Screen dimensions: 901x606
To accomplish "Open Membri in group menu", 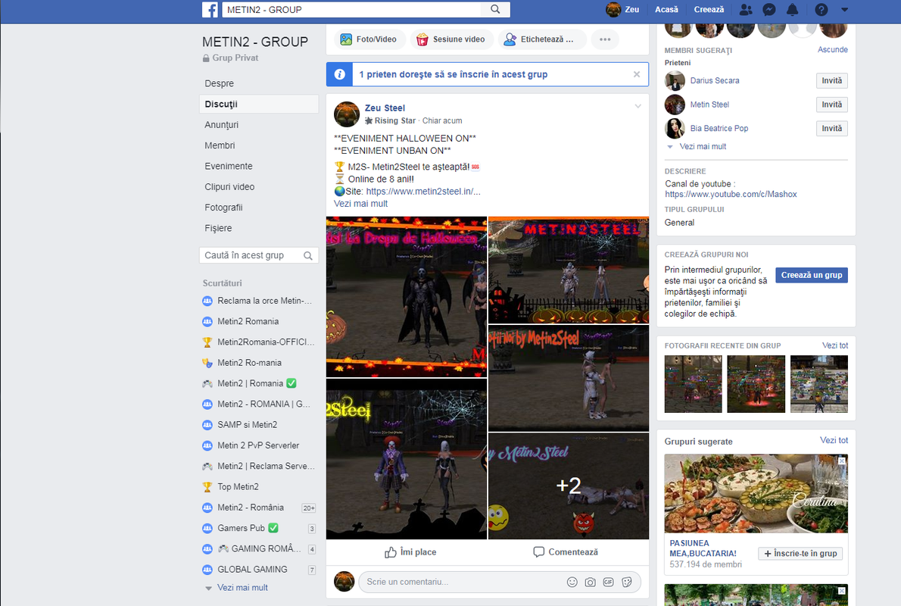I will point(220,145).
